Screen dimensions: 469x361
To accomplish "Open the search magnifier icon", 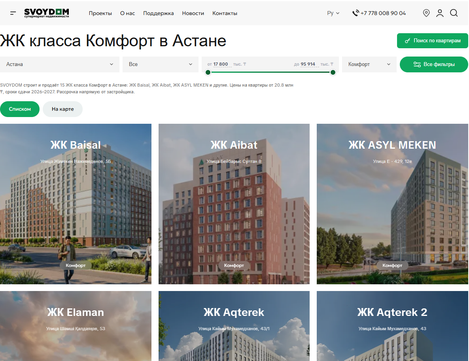I will tap(454, 13).
